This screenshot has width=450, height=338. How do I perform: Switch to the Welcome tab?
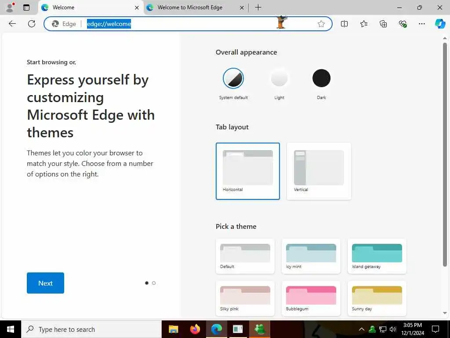90,8
